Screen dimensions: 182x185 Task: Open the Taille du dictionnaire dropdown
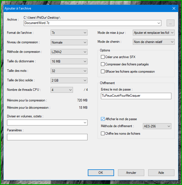pos(69,61)
